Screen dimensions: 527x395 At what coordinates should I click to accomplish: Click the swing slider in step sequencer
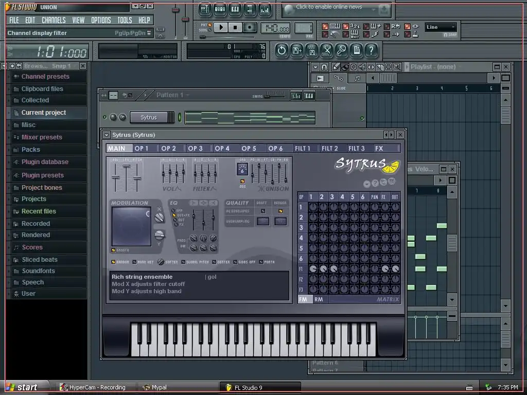point(276,95)
